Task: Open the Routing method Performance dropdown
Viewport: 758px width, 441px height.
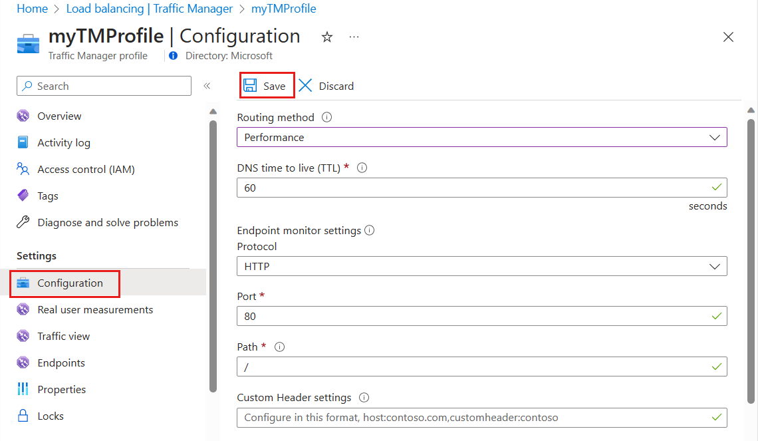Action: (x=482, y=137)
